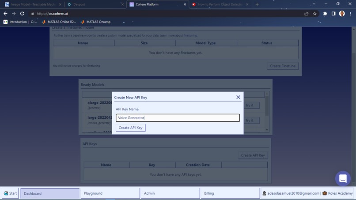Click the Name header in finetunes table
Image resolution: width=356 pixels, height=200 pixels.
coord(83,43)
